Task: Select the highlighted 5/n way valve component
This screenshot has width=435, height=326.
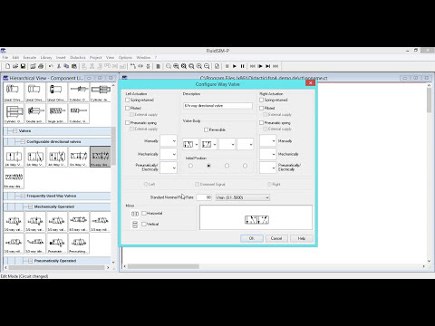Action: coord(101,157)
